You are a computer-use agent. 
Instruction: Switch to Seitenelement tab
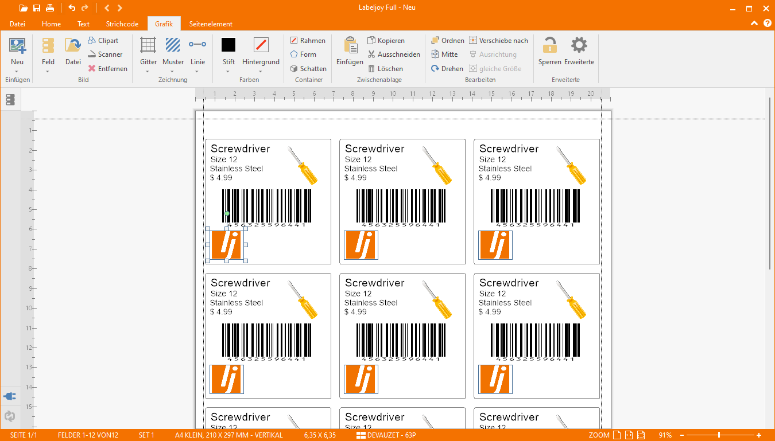tap(211, 24)
